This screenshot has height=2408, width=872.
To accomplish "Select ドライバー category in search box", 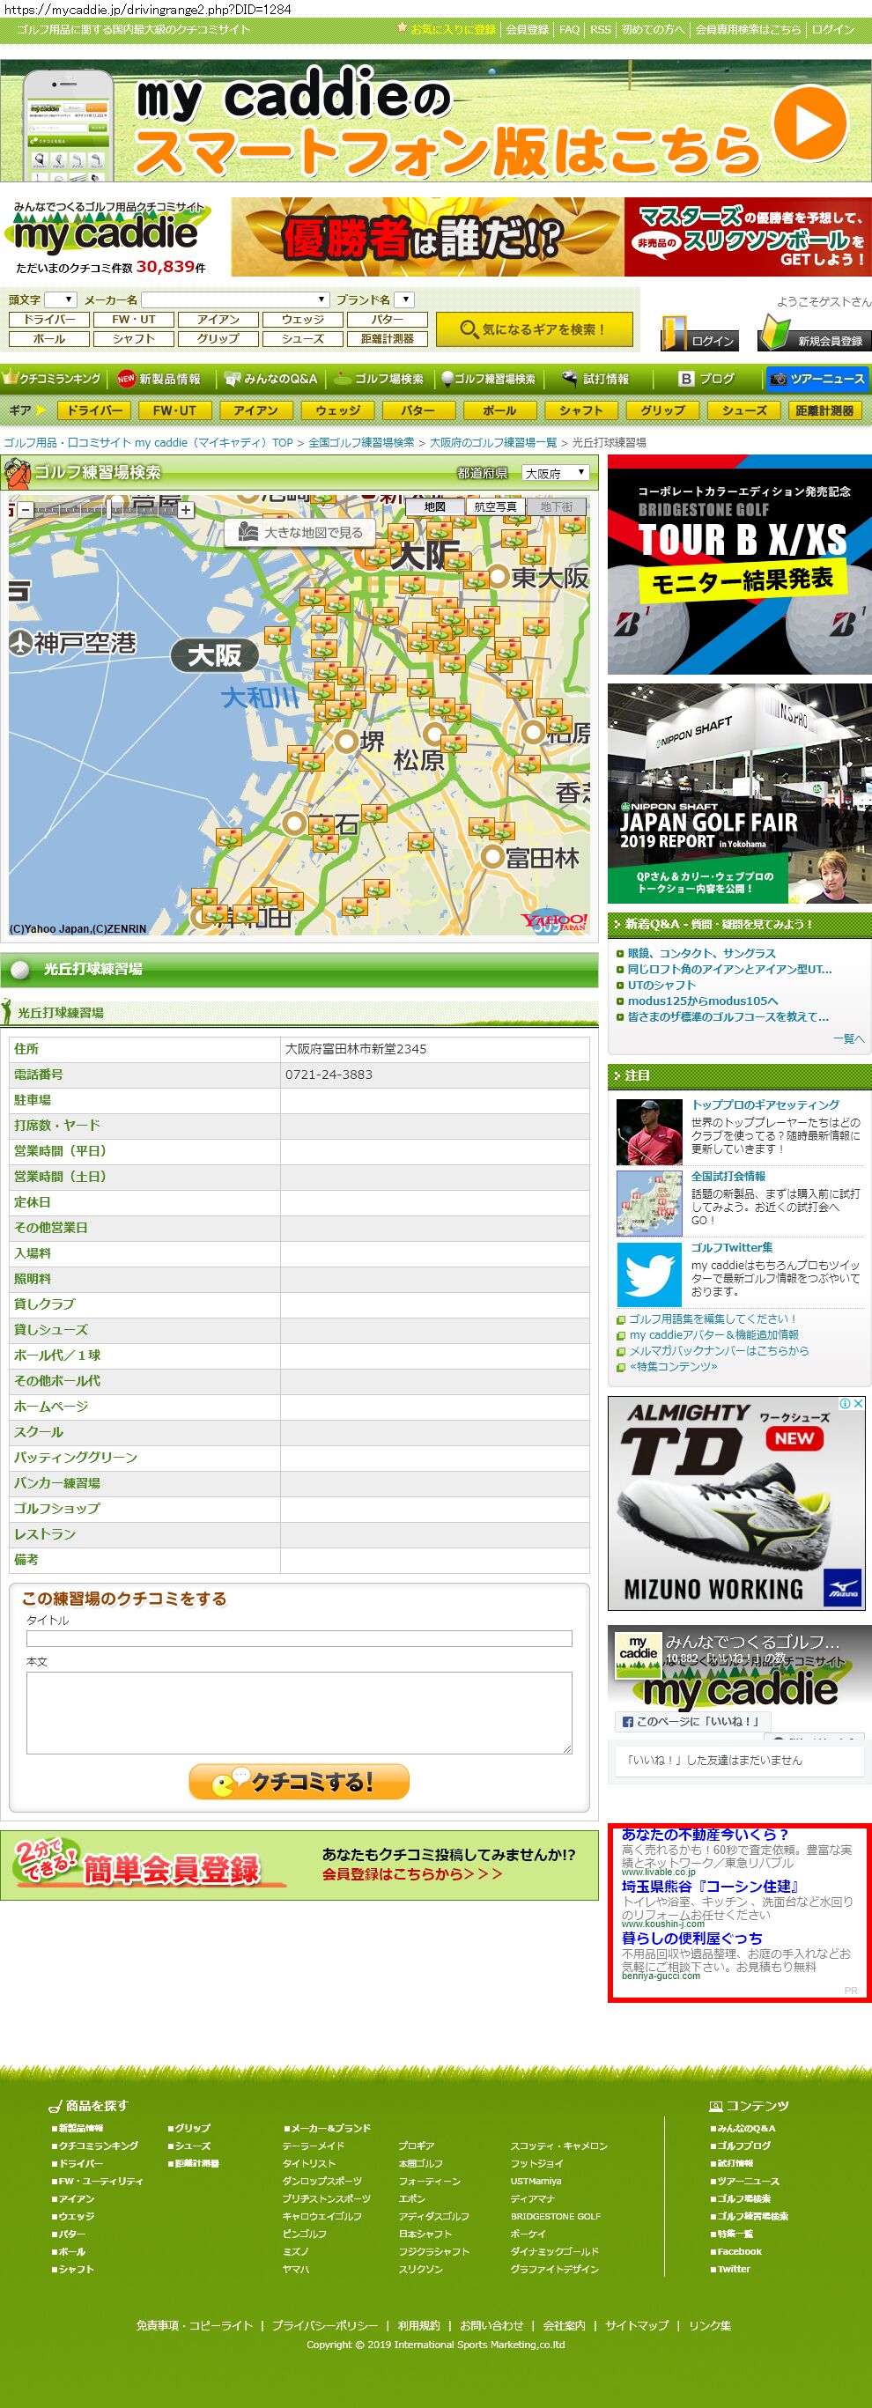I will (48, 319).
